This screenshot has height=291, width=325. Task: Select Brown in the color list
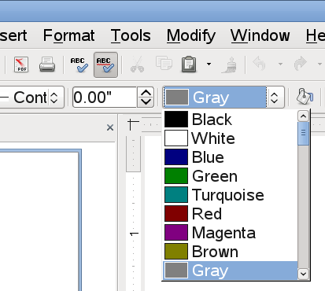click(231, 252)
